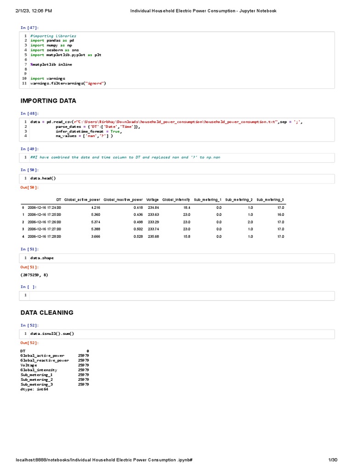The image size is (353, 471).
Task: Select the row with index 4 in table
Action: (152, 236)
